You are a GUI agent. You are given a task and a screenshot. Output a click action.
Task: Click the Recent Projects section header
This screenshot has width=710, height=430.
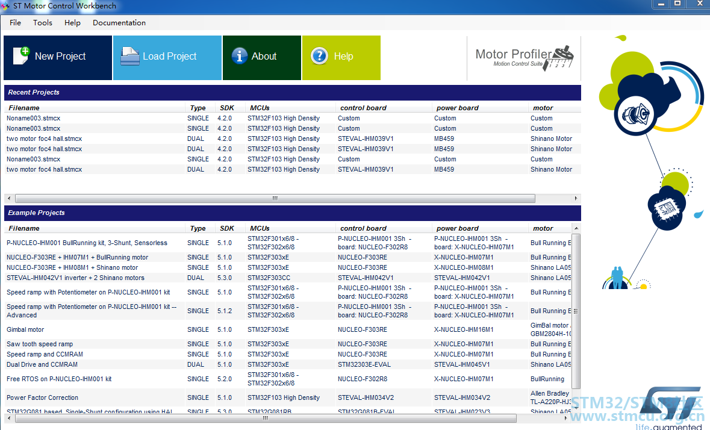coord(293,92)
